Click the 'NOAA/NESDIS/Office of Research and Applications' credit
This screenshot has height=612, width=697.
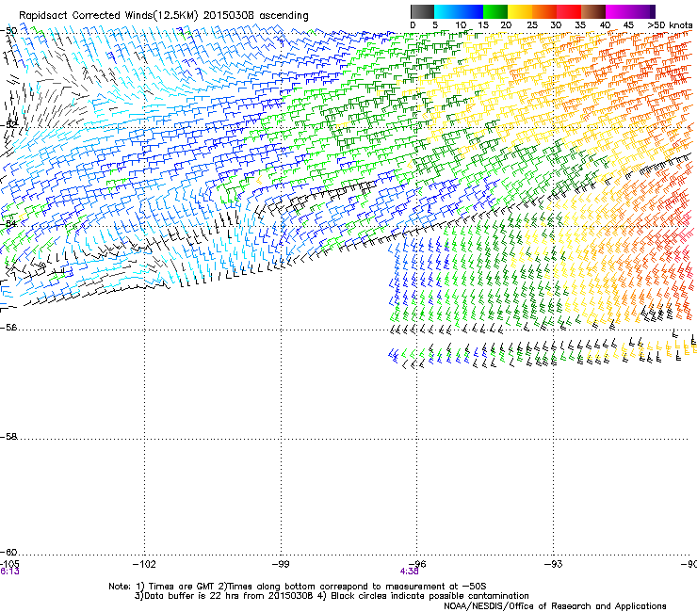coord(555,606)
